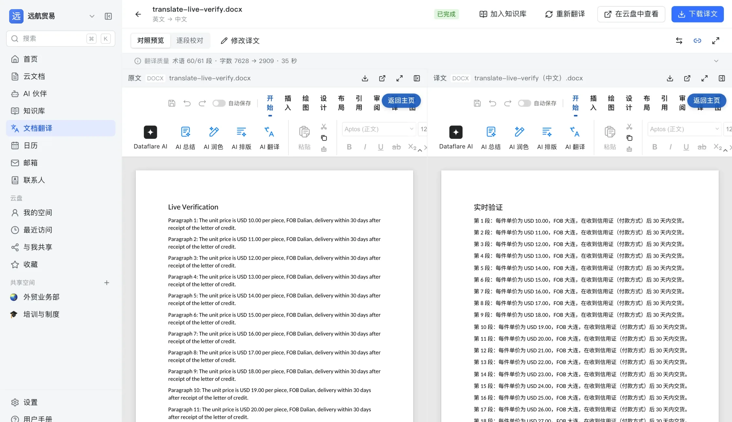The width and height of the screenshot is (732, 422).
Task: Open Aptos font dropdown in translation editor
Action: tap(684, 129)
